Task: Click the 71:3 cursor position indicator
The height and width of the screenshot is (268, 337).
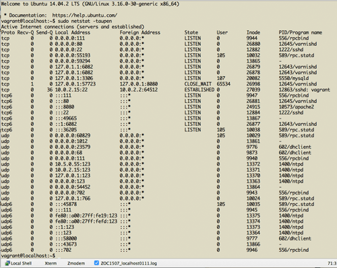Action: pyautogui.click(x=332, y=263)
